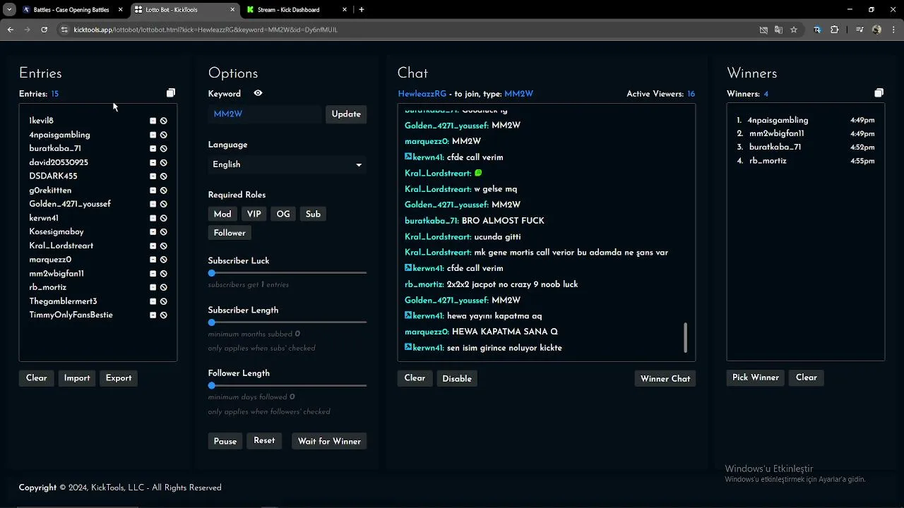Ban mm2wbigfan11 using its block icon
This screenshot has height=508, width=904.
(163, 274)
